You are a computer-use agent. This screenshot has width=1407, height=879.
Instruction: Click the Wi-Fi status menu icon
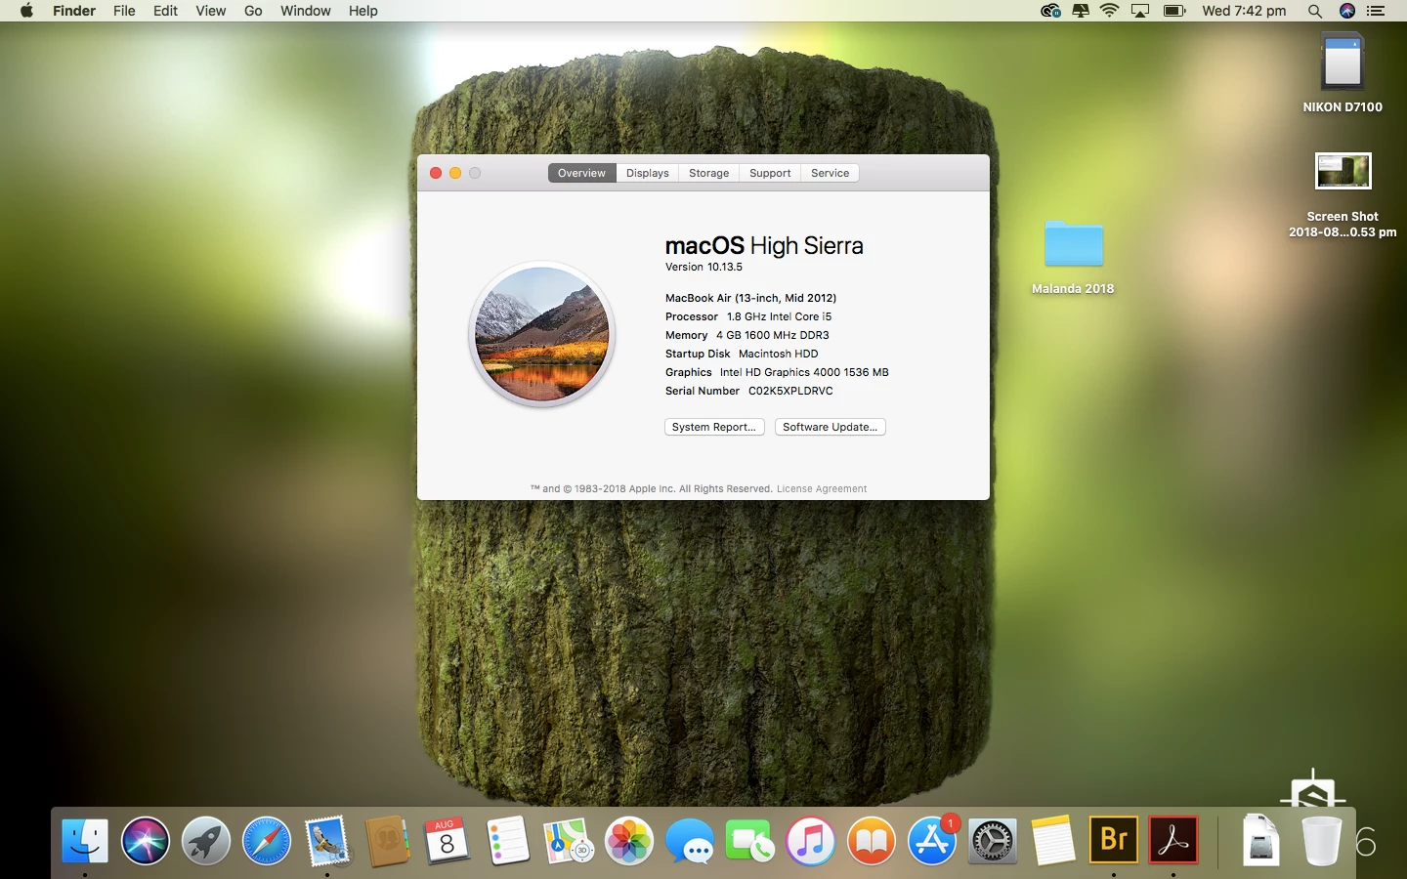tap(1109, 11)
